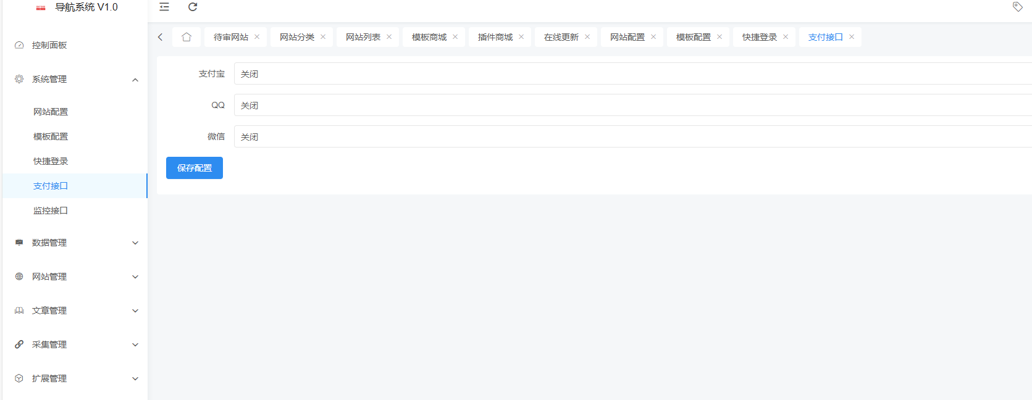Open 网站配置 in the sidebar
This screenshot has width=1032, height=400.
(75, 112)
